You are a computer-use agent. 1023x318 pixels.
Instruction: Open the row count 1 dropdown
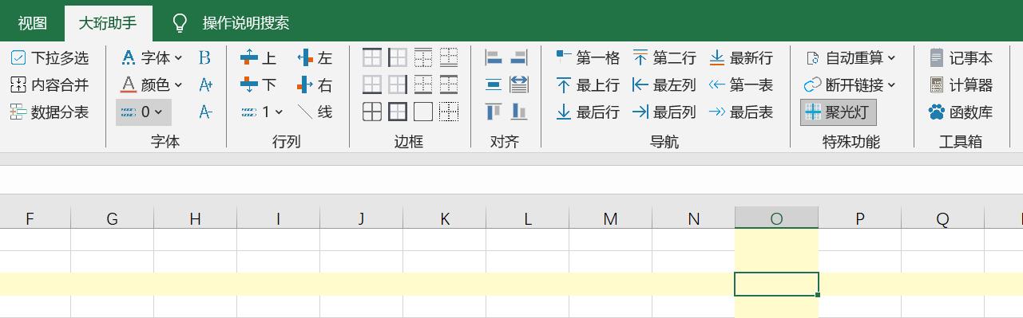click(261, 112)
